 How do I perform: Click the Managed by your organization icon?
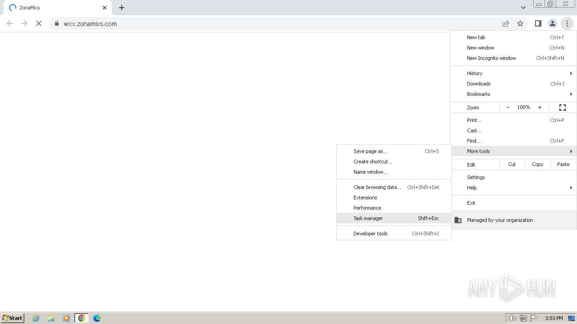pyautogui.click(x=458, y=220)
